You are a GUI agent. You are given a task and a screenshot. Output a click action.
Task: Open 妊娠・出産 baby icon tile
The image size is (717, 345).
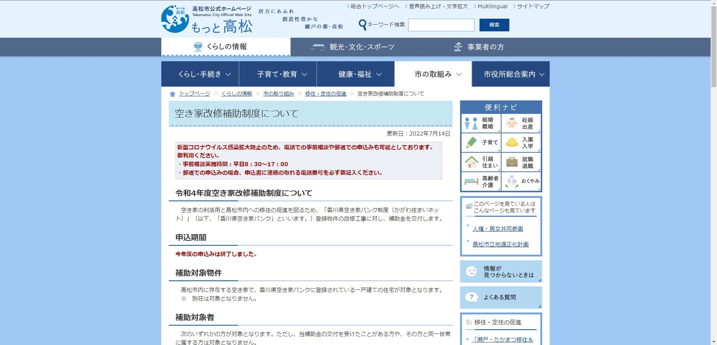point(521,123)
